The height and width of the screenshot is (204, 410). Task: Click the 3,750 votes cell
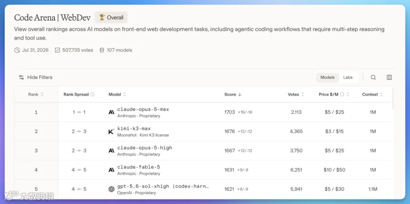(x=296, y=151)
